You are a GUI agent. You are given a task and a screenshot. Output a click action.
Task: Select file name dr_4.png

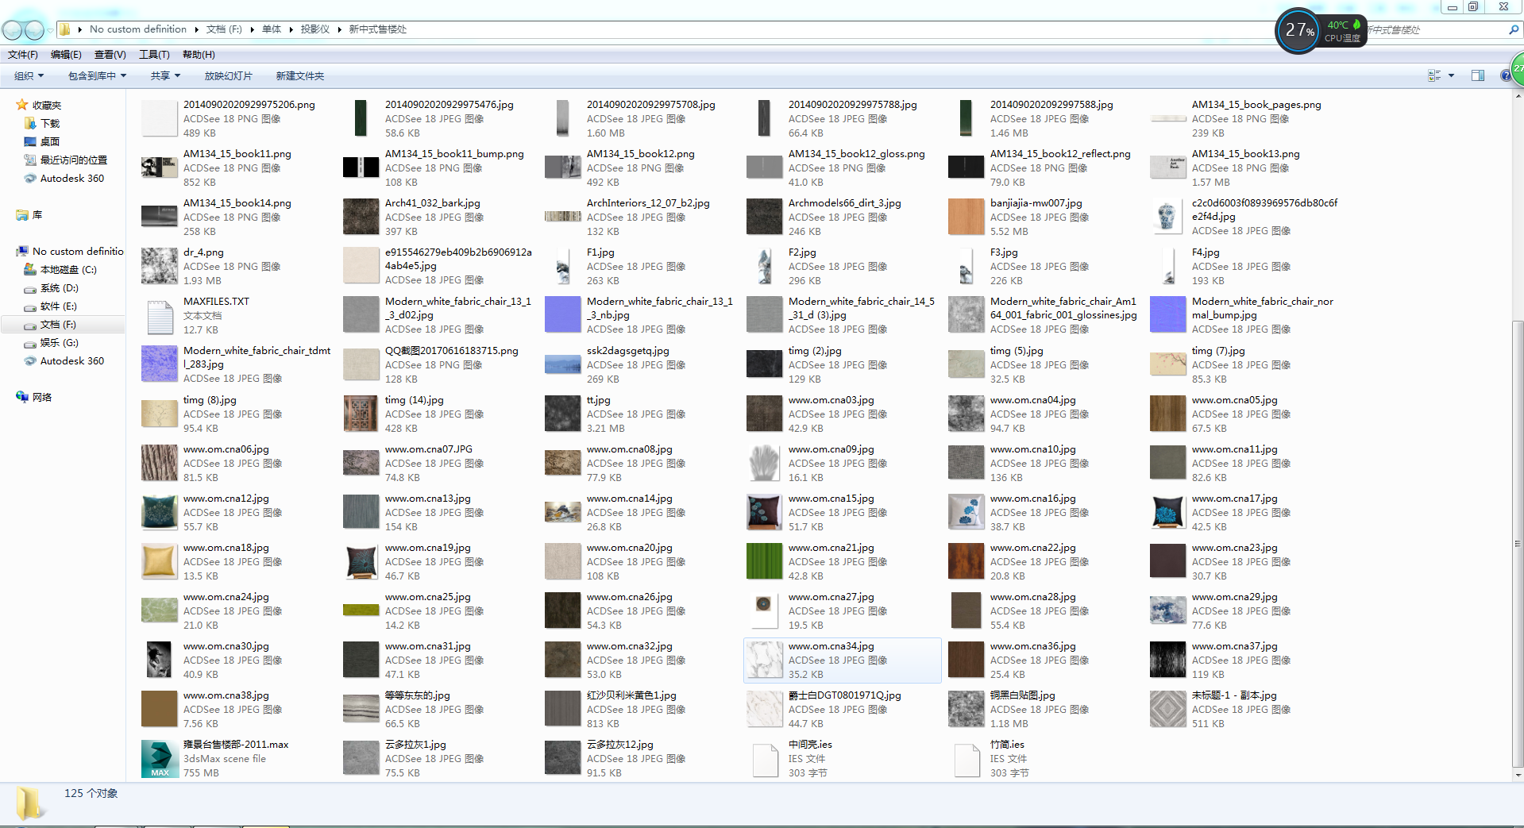tap(203, 252)
